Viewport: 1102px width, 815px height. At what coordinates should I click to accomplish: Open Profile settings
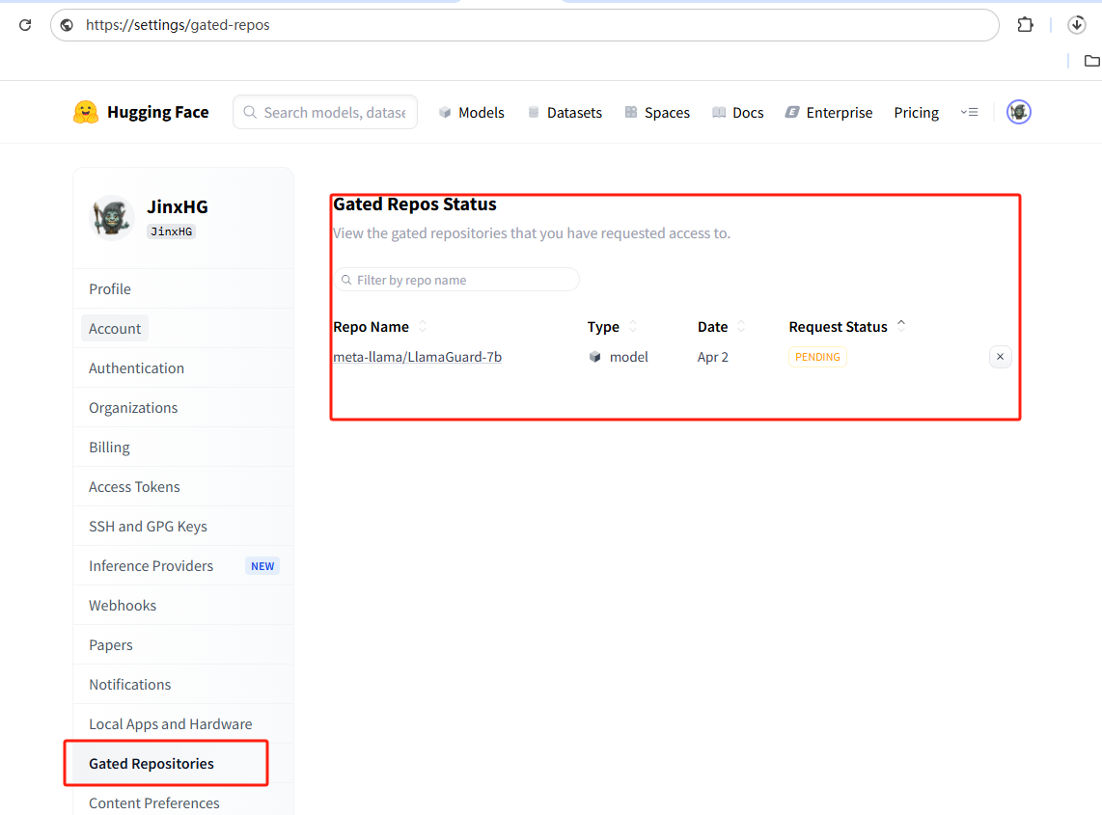click(x=110, y=288)
